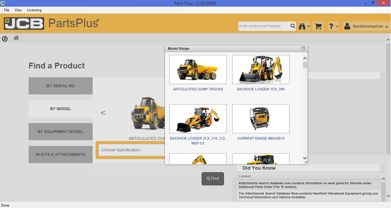The width and height of the screenshot is (391, 208).
Task: Click the Model Range scrollbar thumb
Action: (305, 65)
